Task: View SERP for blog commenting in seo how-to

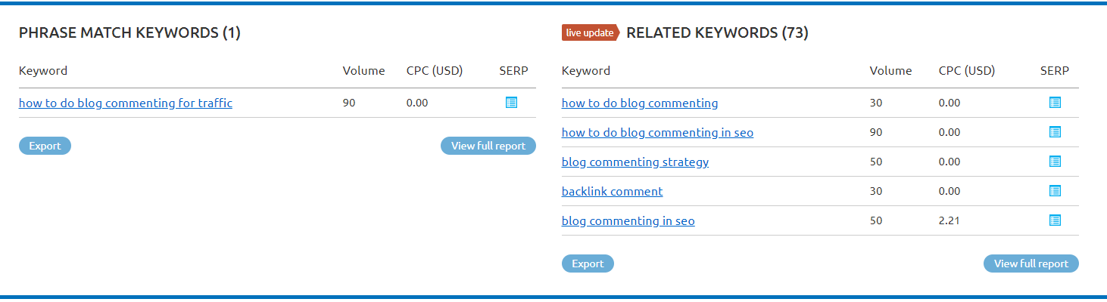Action: point(1055,132)
